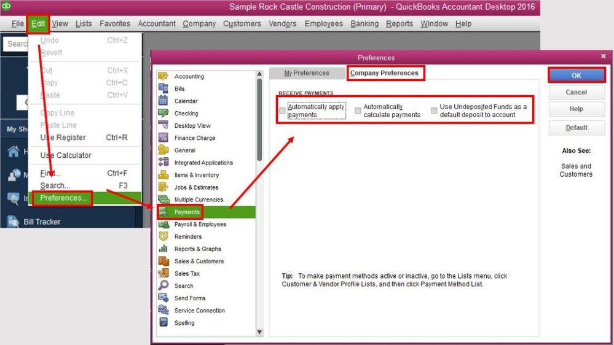Select the Company Preferences tab
The image size is (614, 345).
tap(384, 73)
